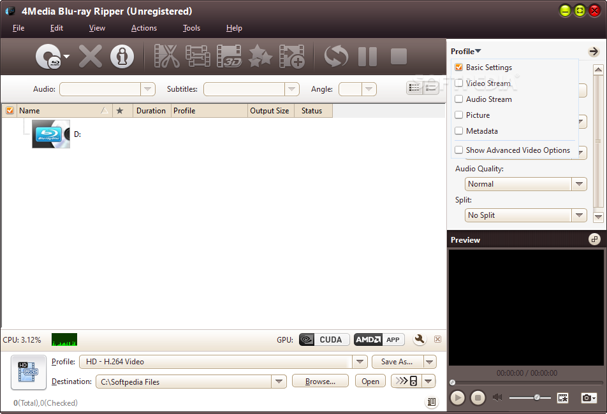Enable AMD APP acceleration
607x414 pixels.
pyautogui.click(x=379, y=339)
